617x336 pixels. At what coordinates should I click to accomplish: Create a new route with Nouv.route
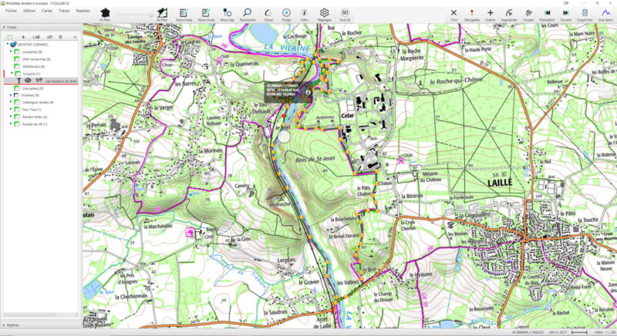point(205,14)
